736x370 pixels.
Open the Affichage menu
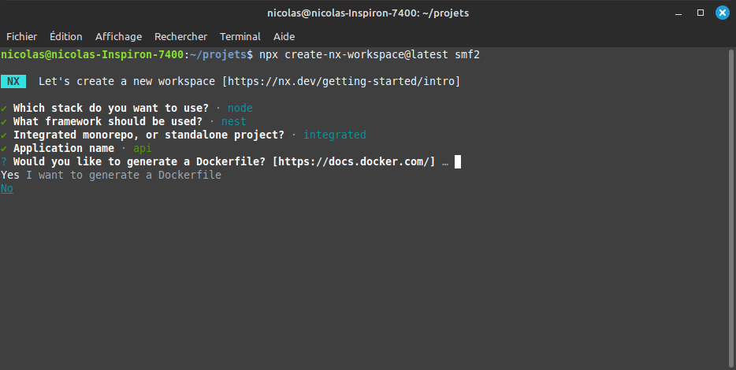(118, 36)
